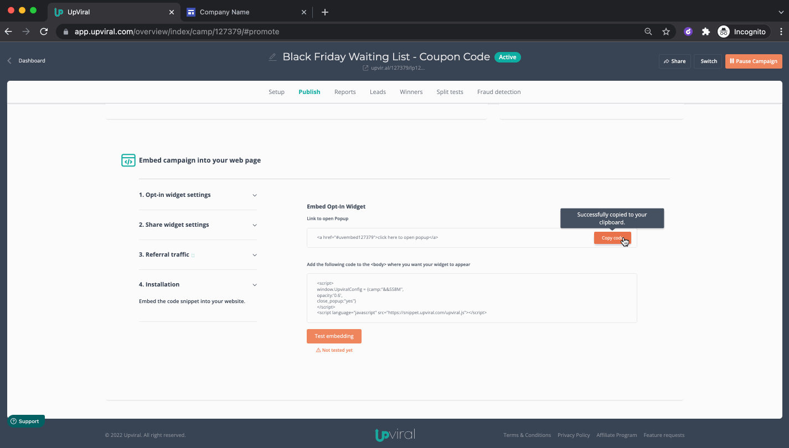Bookmark this page with the star icon
The width and height of the screenshot is (789, 448).
pyautogui.click(x=666, y=32)
